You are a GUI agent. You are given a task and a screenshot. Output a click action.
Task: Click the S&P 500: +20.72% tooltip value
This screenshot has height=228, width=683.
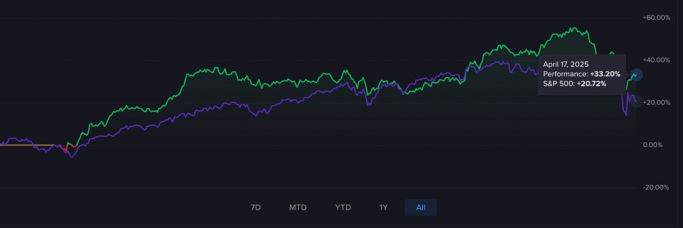(574, 84)
